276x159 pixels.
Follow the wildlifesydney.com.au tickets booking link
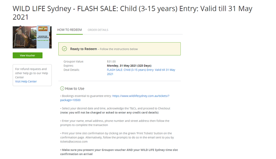click(x=141, y=96)
